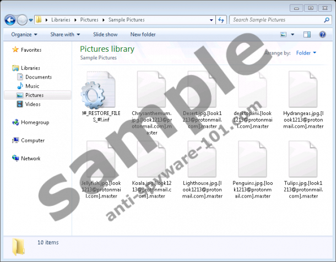Select Documents in the Libraries tree
Viewport: 336px width, 262px height.
pos(38,77)
